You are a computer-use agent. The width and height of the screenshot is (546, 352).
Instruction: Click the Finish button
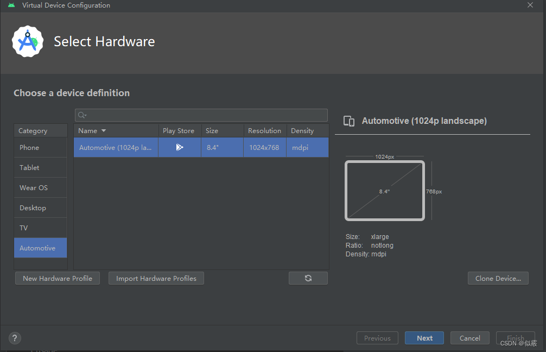tap(516, 338)
